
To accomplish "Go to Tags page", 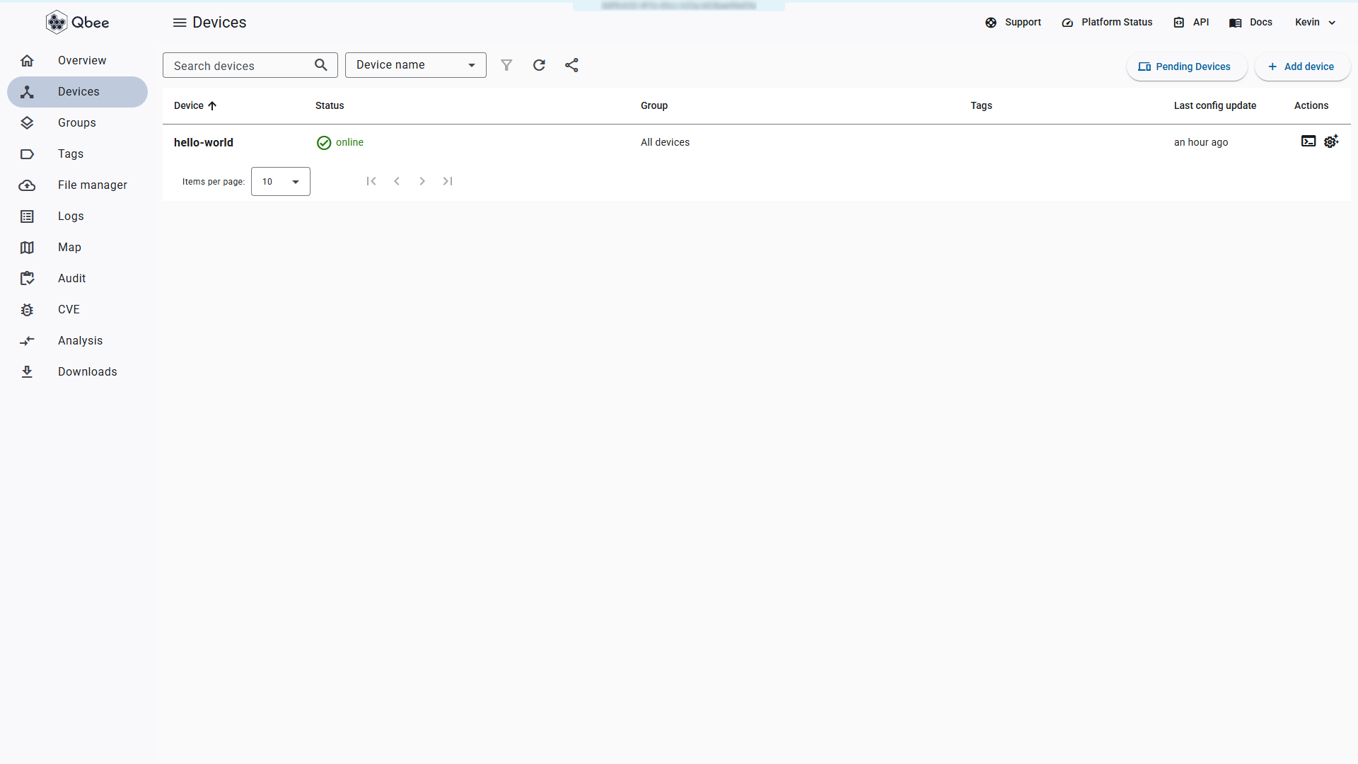I will pyautogui.click(x=77, y=154).
